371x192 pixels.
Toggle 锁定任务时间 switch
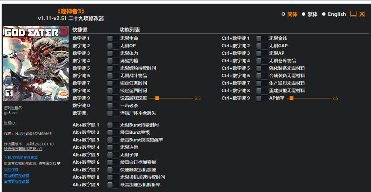(113, 83)
